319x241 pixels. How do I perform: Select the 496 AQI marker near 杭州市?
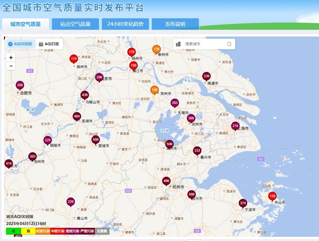166,181
